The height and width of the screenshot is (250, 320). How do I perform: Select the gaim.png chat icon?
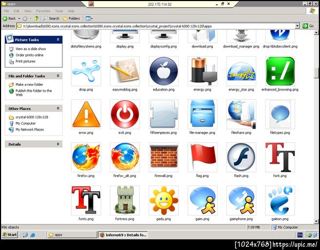[202, 200]
